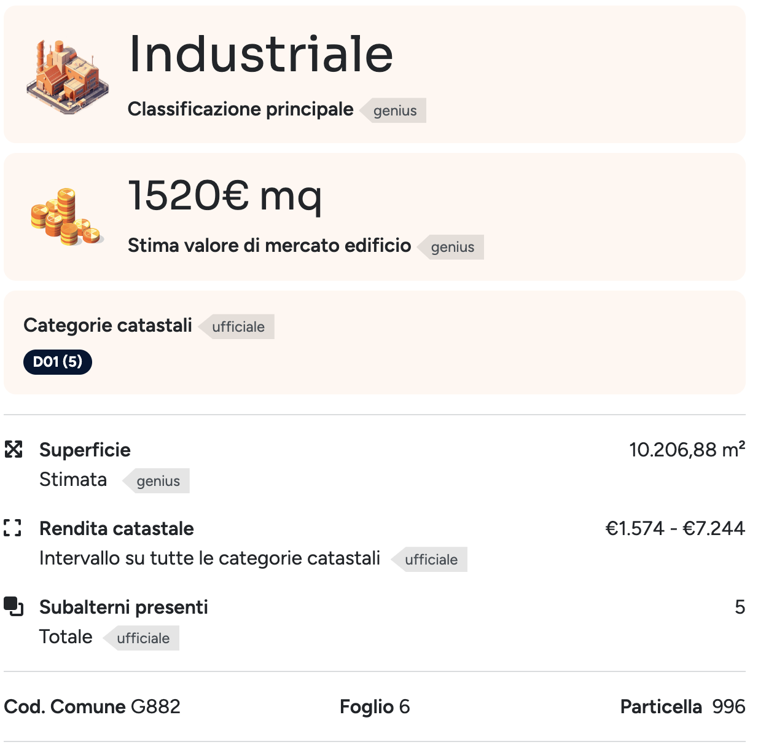Click the genius tag next to Stimata
This screenshot has height=747, width=758.
[158, 481]
